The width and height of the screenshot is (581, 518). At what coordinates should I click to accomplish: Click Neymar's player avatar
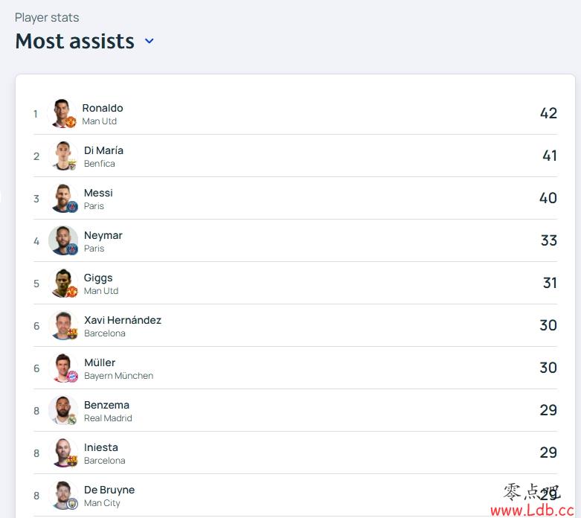tap(63, 240)
